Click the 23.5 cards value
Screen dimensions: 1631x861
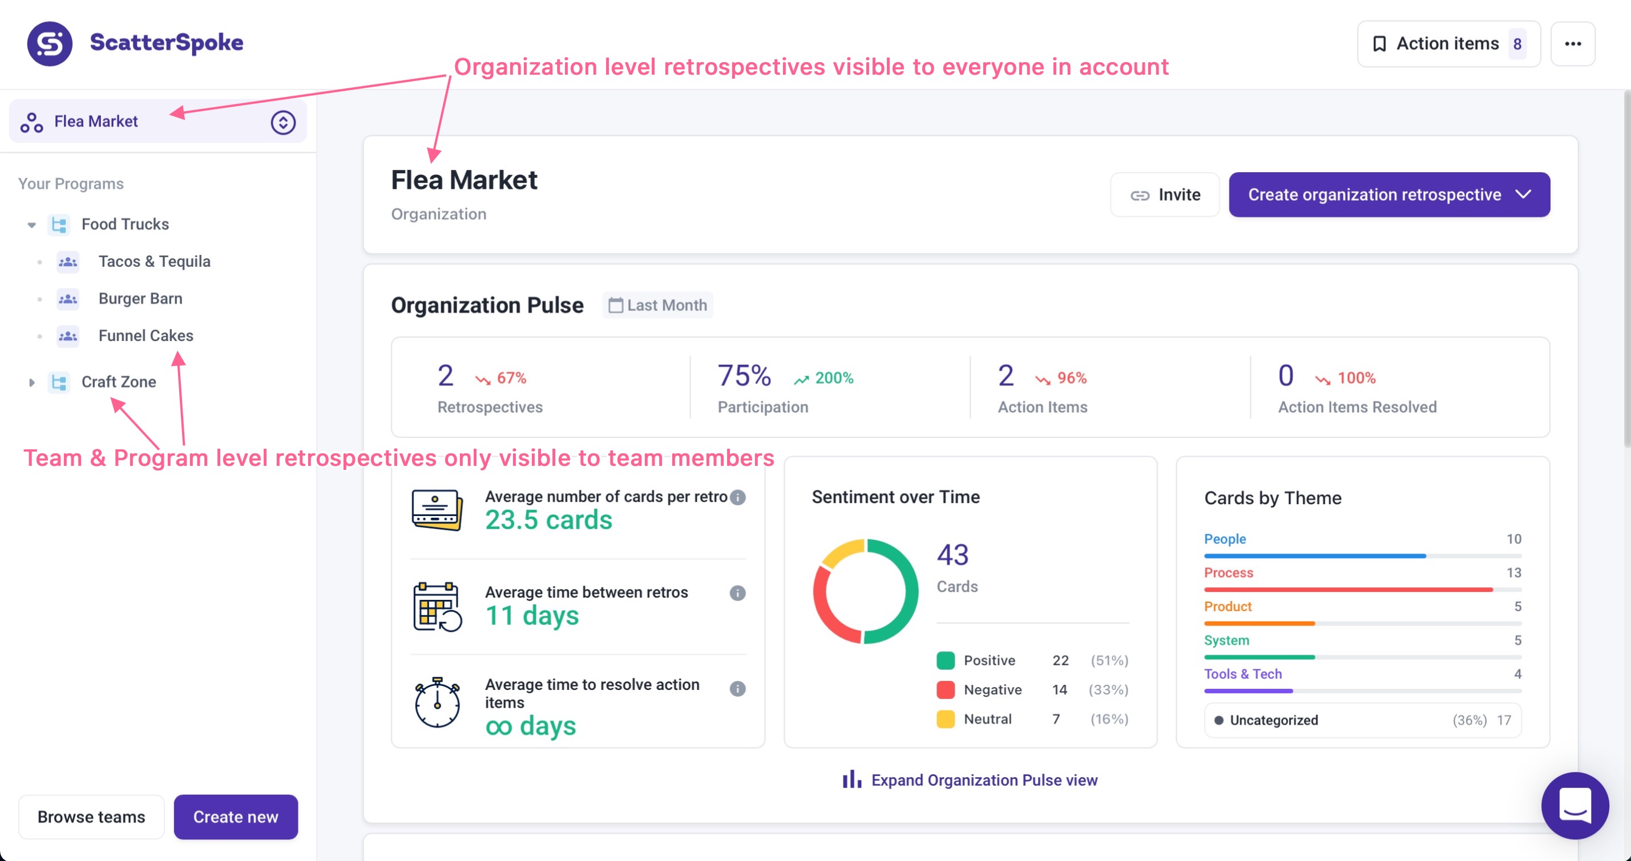(x=549, y=520)
